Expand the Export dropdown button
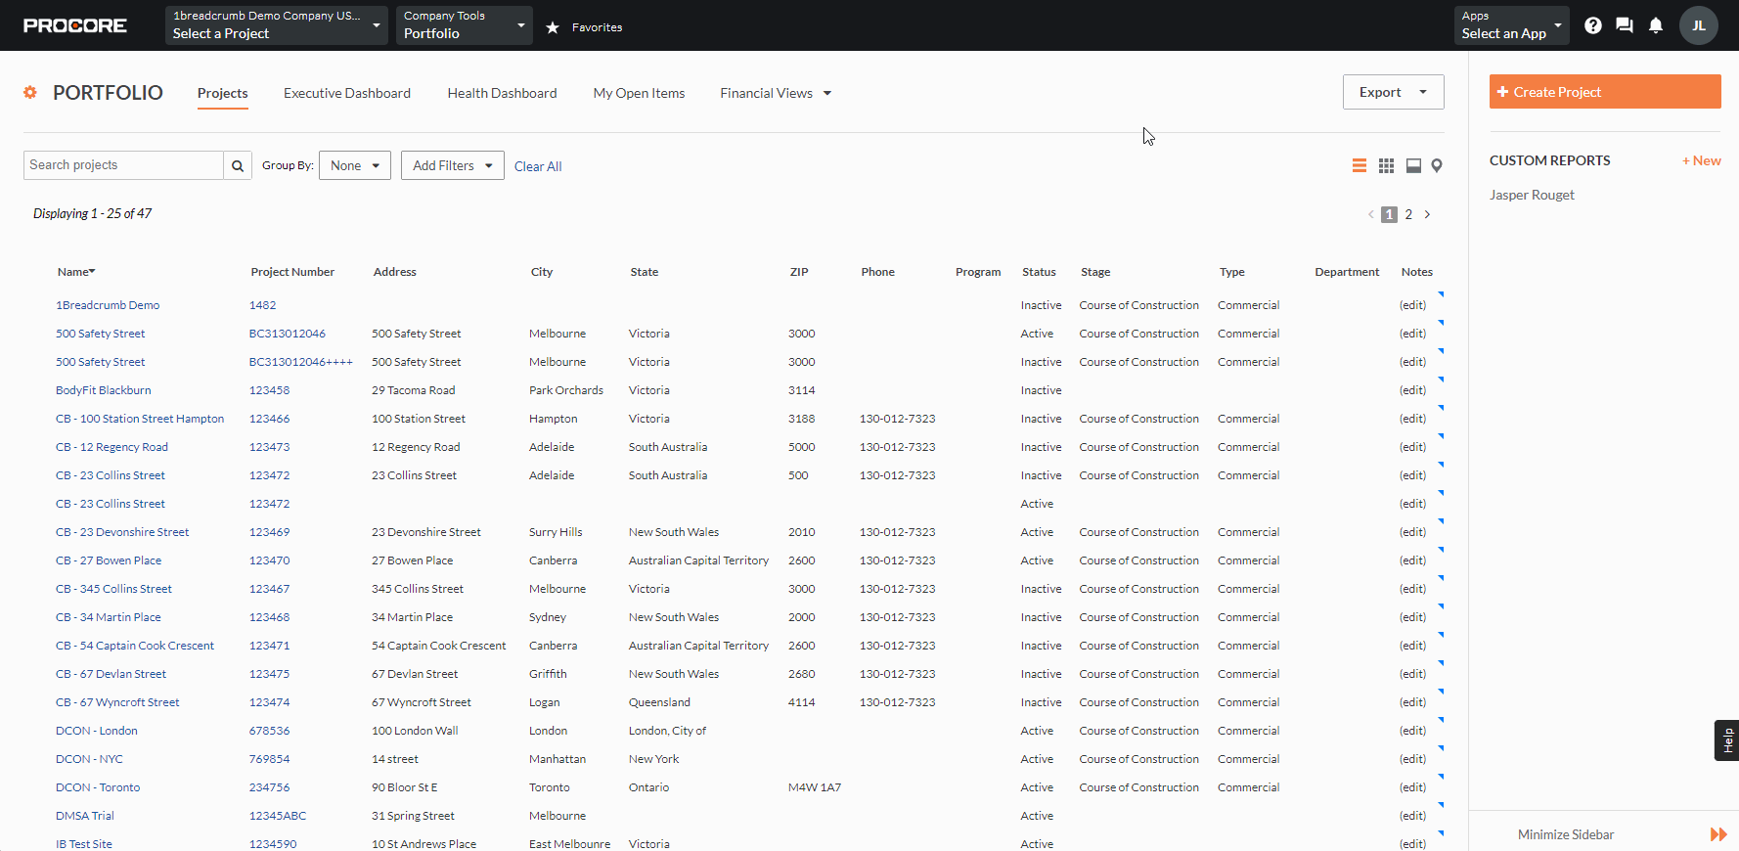This screenshot has width=1739, height=851. click(1393, 92)
